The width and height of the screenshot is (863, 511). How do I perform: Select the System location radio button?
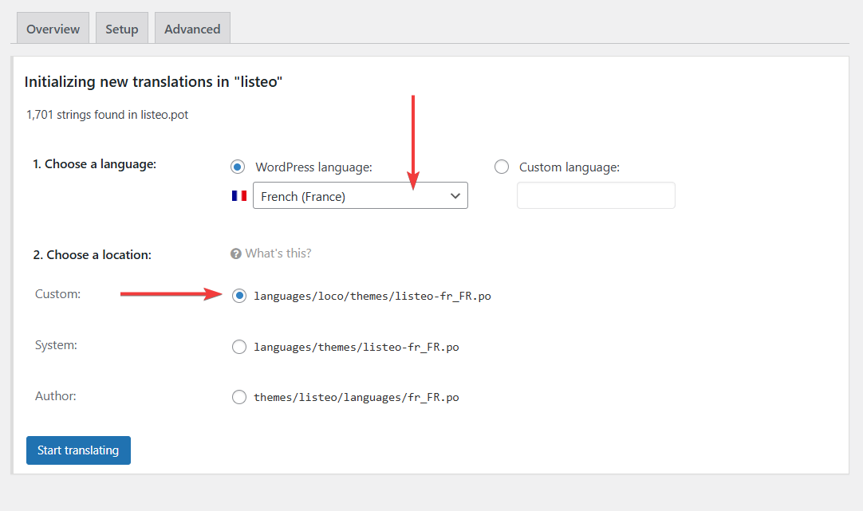tap(239, 347)
